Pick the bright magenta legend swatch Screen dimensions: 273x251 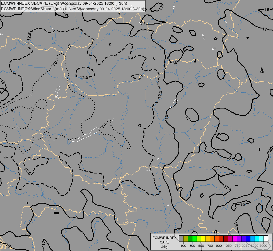235,239
